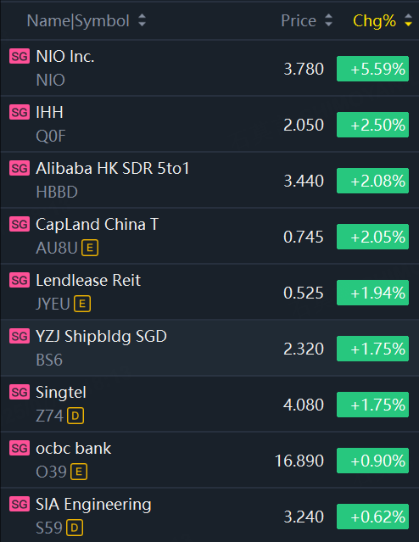The image size is (419, 542).
Task: Toggle Chg% column sort order
Action: pyautogui.click(x=408, y=20)
